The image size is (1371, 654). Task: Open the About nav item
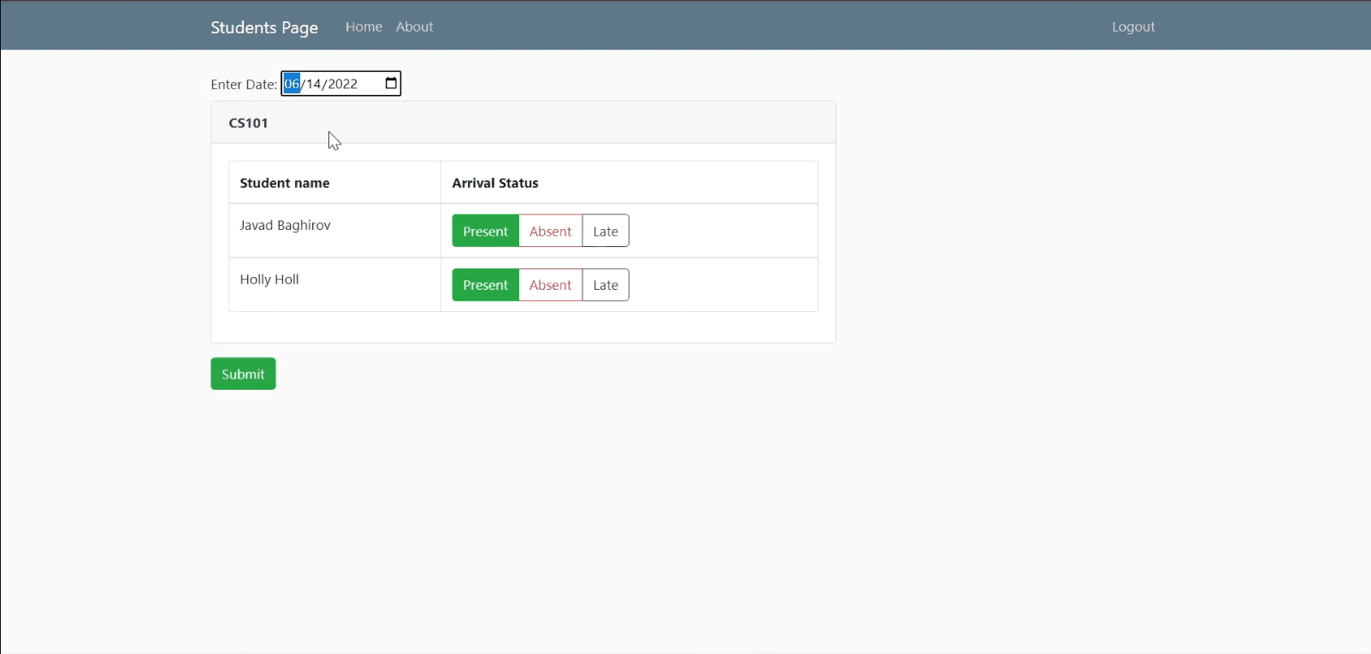(x=414, y=27)
